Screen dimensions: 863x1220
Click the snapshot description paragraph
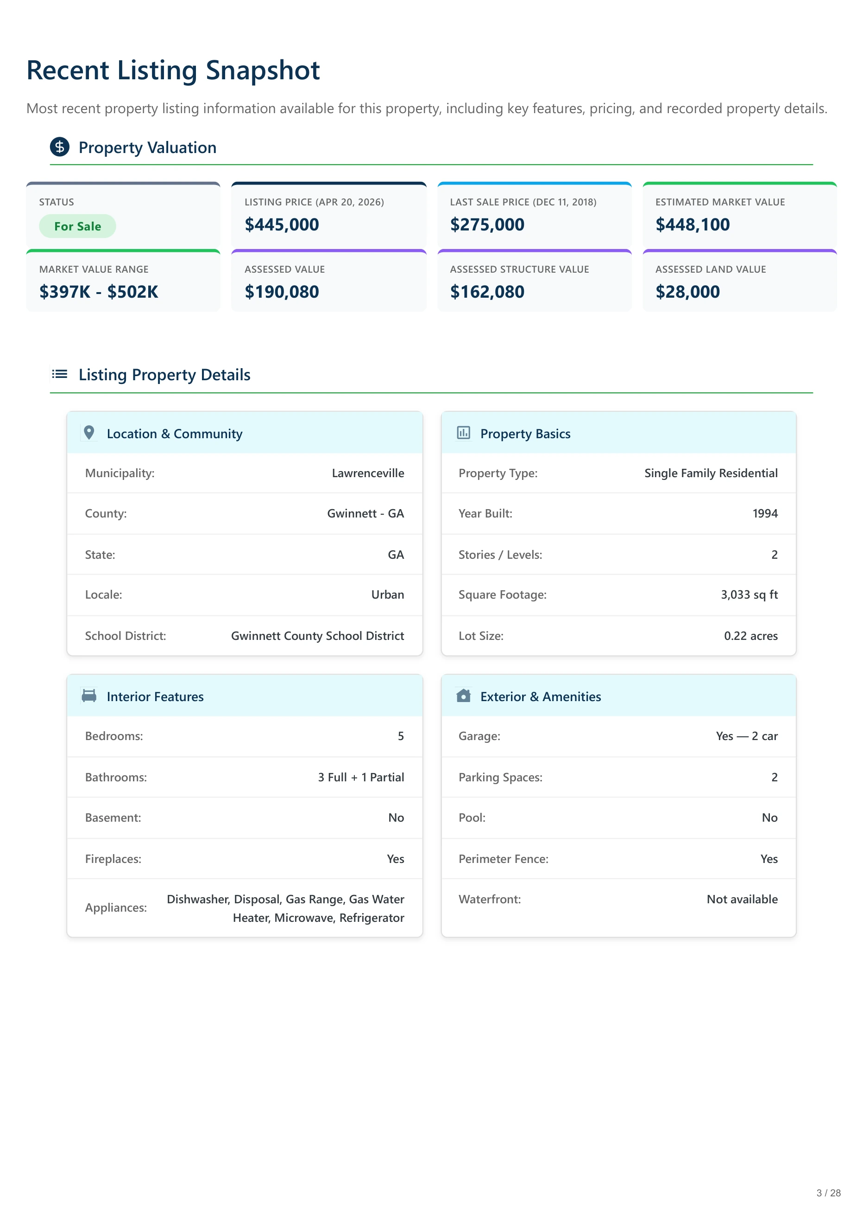click(427, 109)
